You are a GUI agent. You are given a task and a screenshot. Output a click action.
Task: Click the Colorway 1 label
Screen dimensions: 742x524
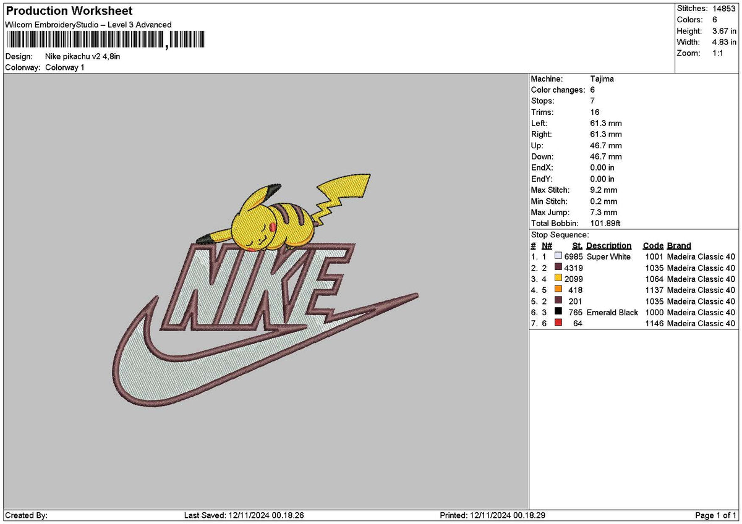pos(65,67)
